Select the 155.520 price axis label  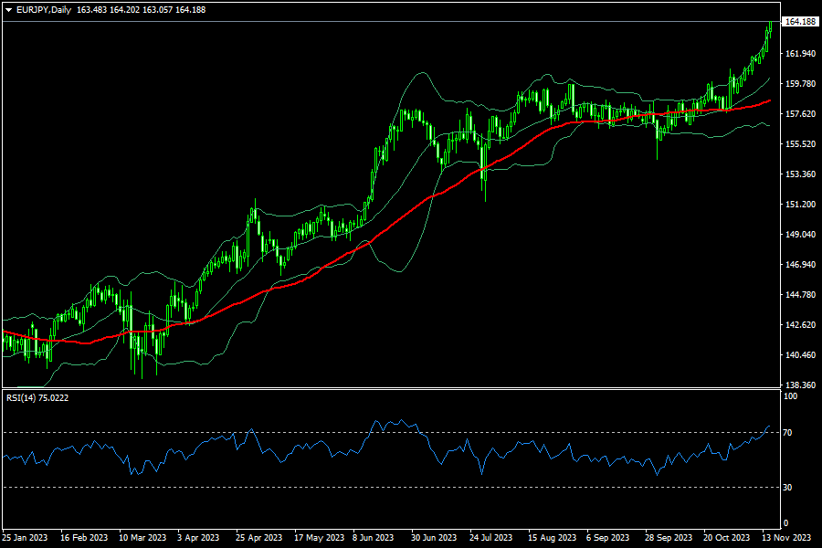click(800, 143)
